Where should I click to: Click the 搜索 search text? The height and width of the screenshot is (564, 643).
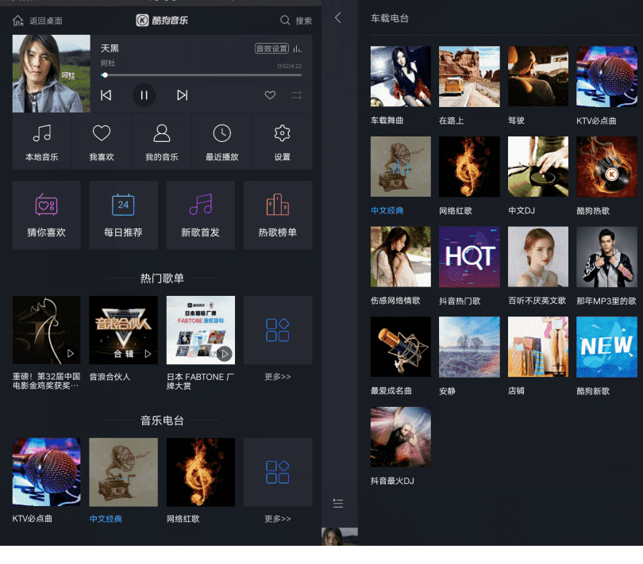coord(303,21)
